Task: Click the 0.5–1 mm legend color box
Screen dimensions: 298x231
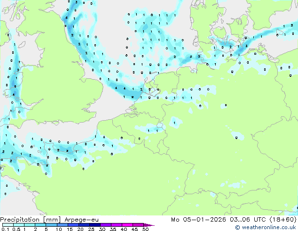Action: (x=19, y=225)
